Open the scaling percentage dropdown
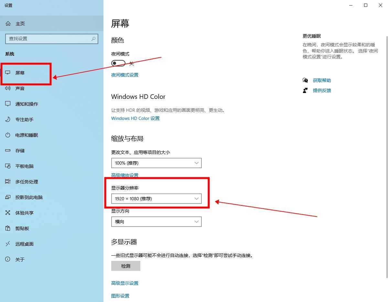Image resolution: width=388 pixels, height=302 pixels. point(156,163)
